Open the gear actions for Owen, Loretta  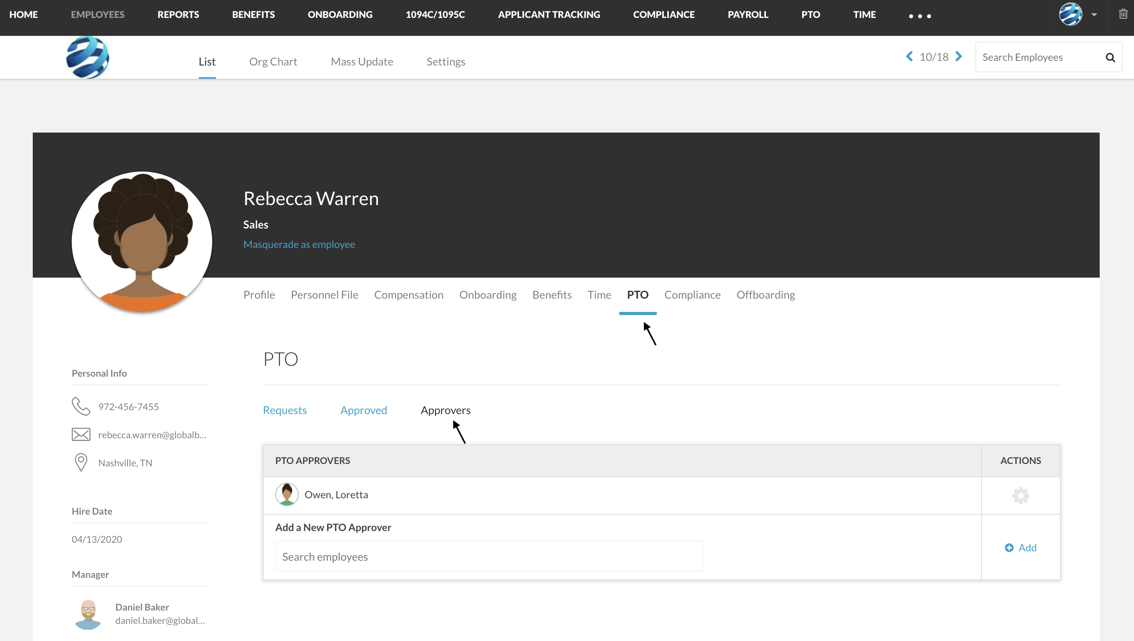tap(1021, 496)
